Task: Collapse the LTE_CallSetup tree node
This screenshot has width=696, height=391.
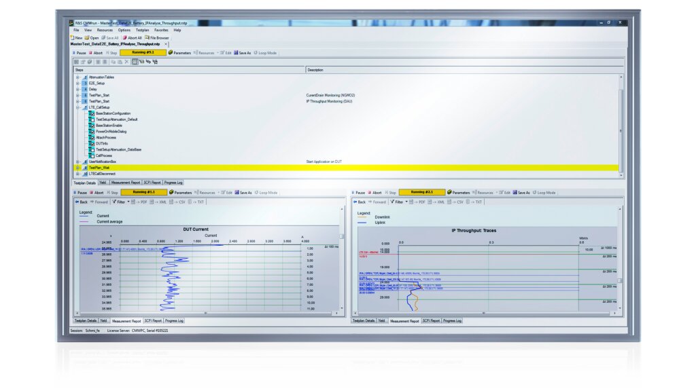Action: [x=77, y=107]
